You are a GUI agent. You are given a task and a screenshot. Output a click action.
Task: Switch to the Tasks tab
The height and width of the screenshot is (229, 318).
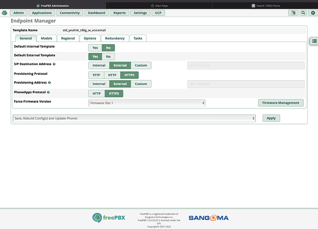(138, 38)
